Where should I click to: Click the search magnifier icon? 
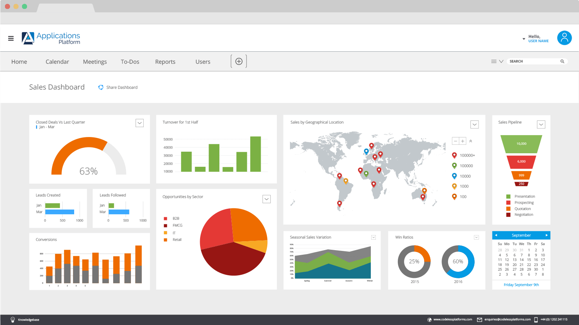[x=562, y=61]
